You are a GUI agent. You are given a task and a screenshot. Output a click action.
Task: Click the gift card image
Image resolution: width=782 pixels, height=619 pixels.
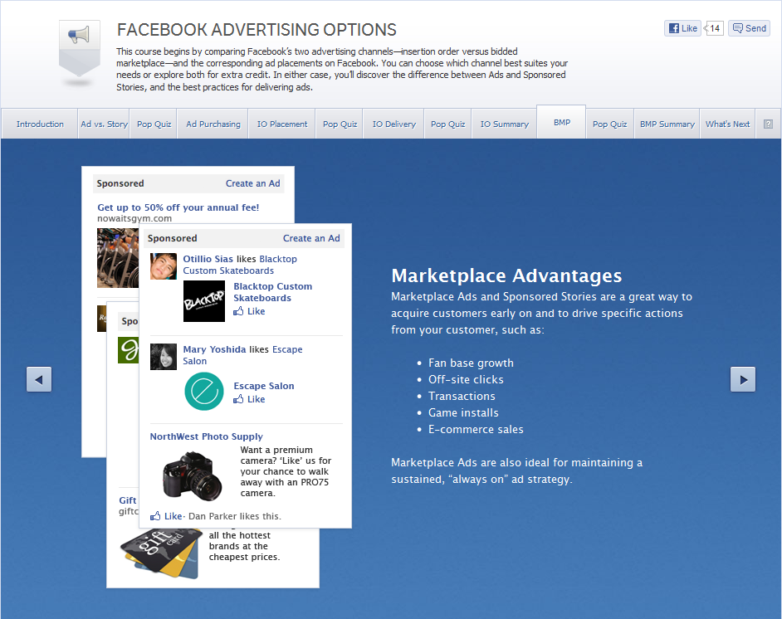point(161,553)
